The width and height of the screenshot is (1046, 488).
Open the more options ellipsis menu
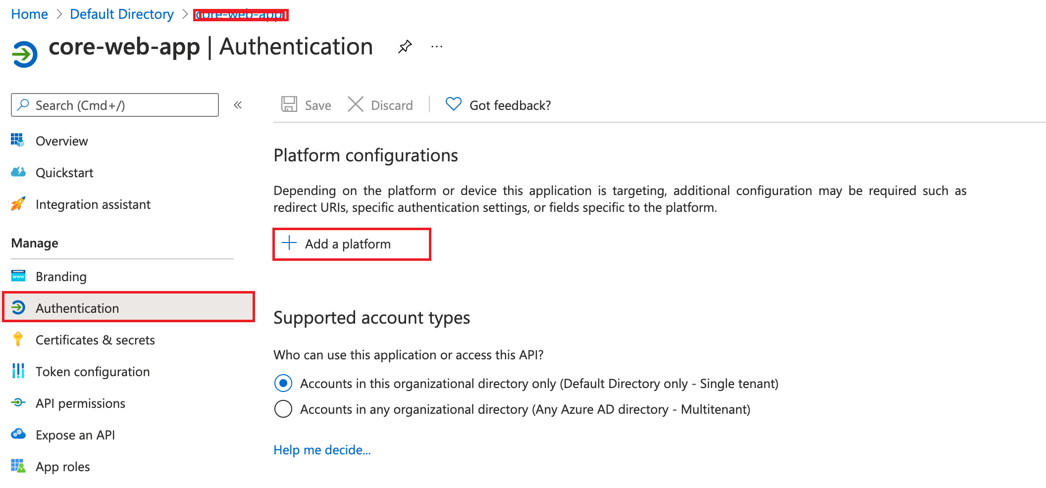[x=436, y=46]
